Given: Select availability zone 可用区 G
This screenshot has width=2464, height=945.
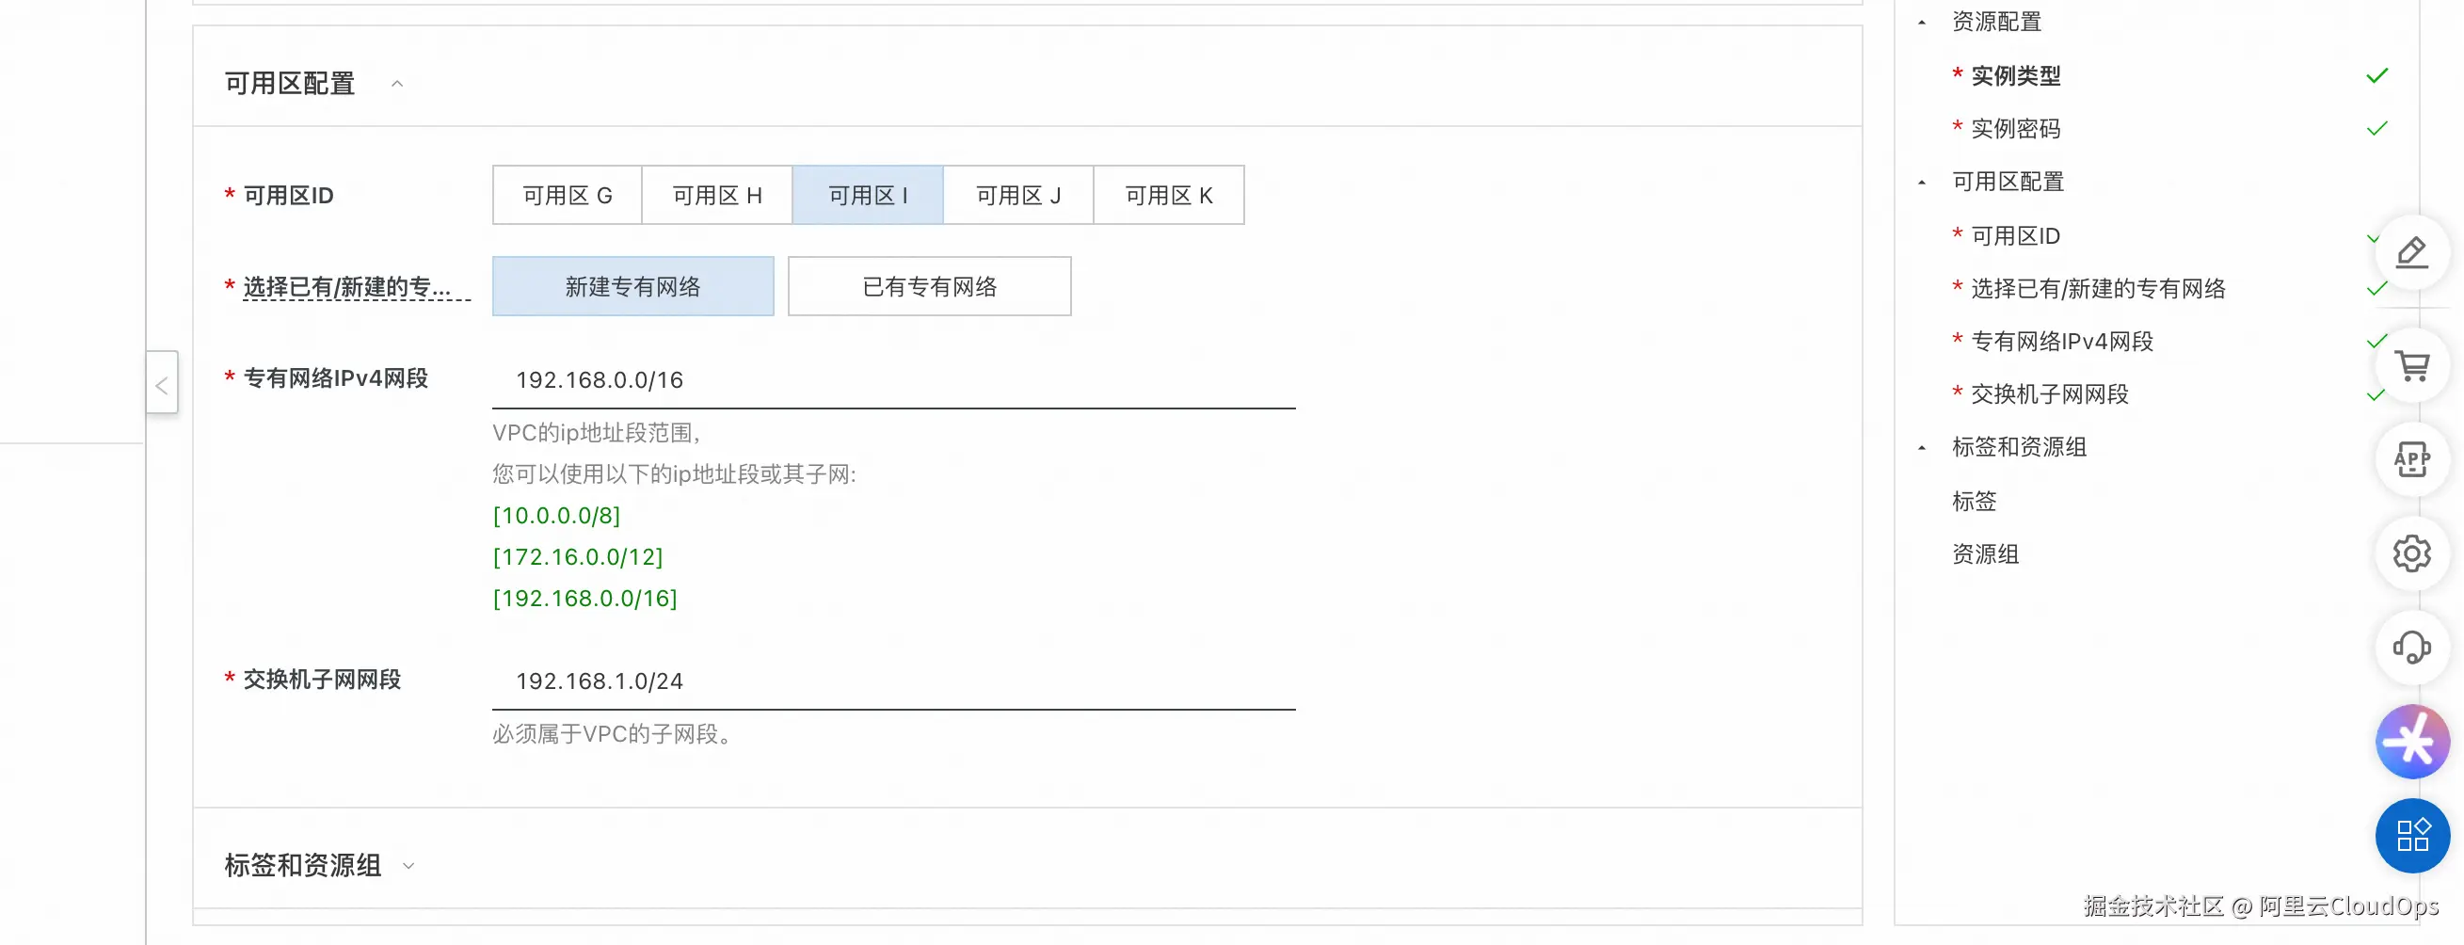Looking at the screenshot, I should pyautogui.click(x=568, y=195).
